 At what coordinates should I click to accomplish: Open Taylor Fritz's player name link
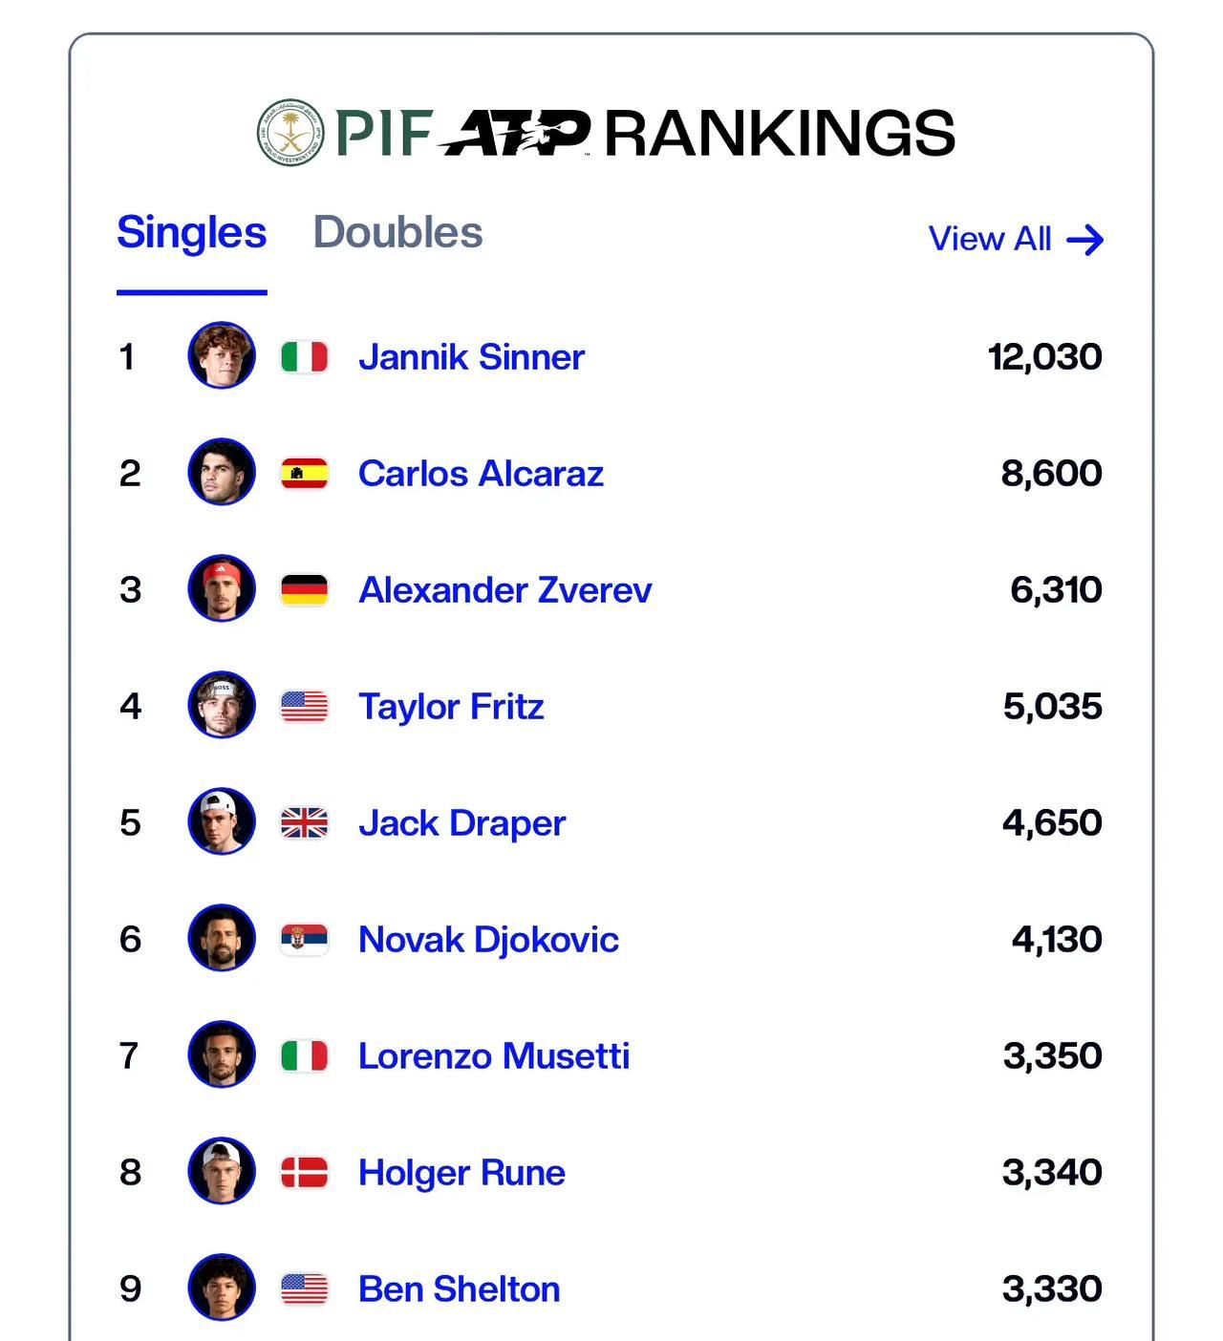[x=451, y=707]
